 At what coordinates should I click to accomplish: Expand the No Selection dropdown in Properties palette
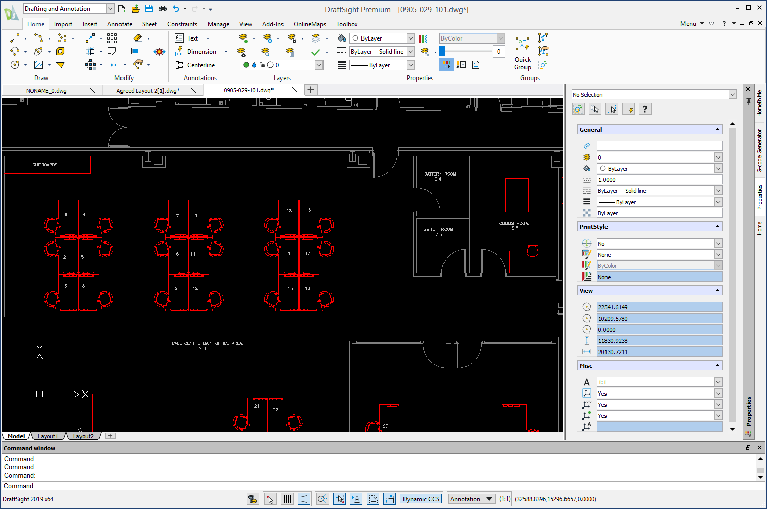(x=732, y=94)
